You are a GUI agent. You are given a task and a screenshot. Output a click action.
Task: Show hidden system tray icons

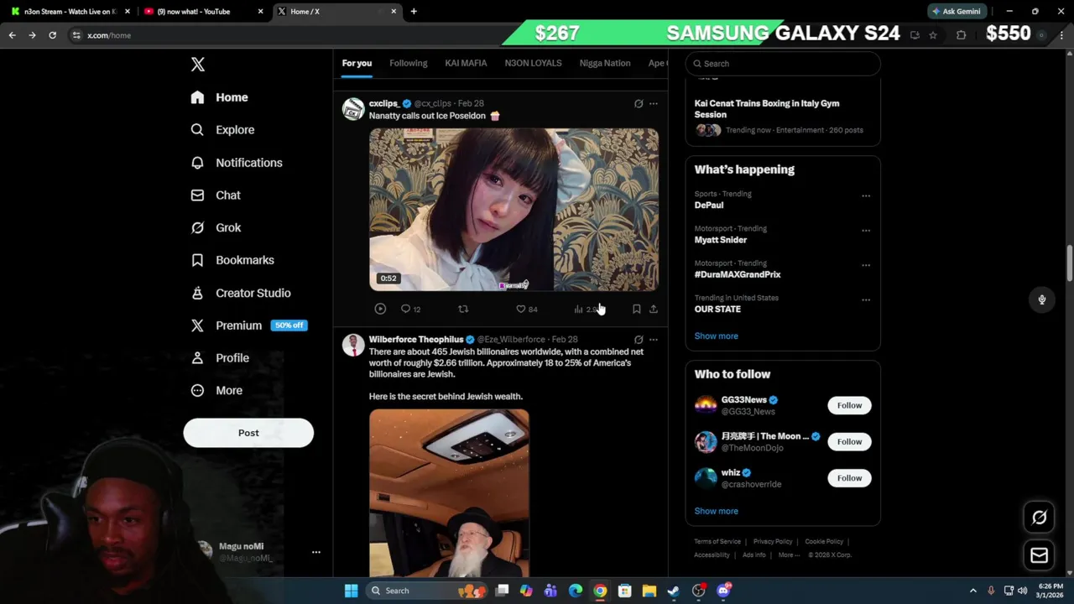tap(973, 591)
